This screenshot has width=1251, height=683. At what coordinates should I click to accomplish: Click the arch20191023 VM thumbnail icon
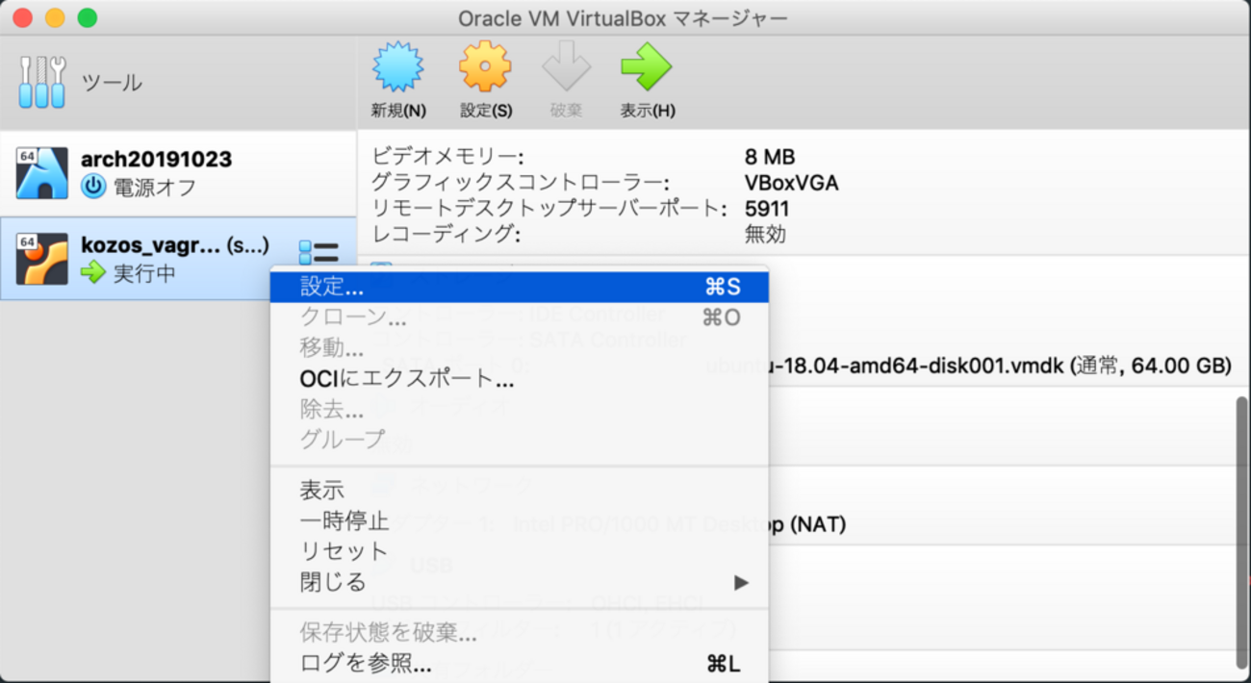tap(42, 173)
